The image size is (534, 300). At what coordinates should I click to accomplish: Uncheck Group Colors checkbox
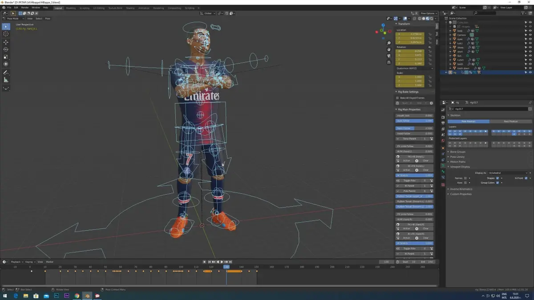pyautogui.click(x=497, y=183)
